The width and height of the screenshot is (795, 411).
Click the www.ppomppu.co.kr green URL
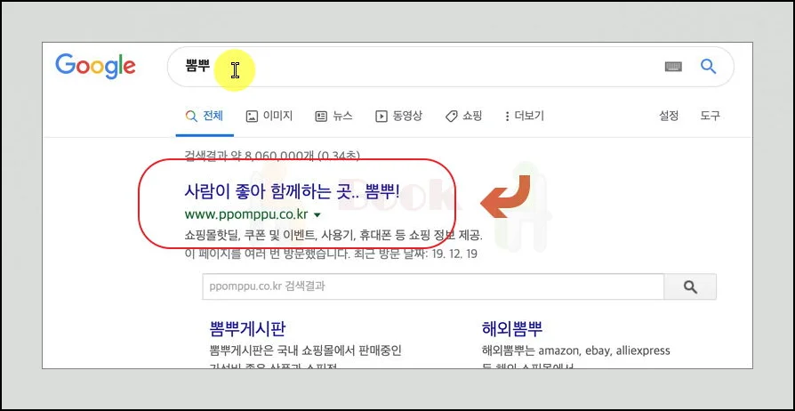tap(246, 214)
